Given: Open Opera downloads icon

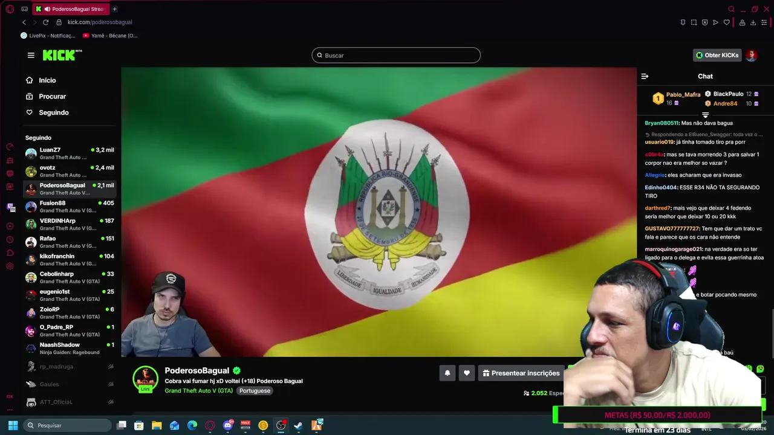Looking at the screenshot, I should 753,22.
